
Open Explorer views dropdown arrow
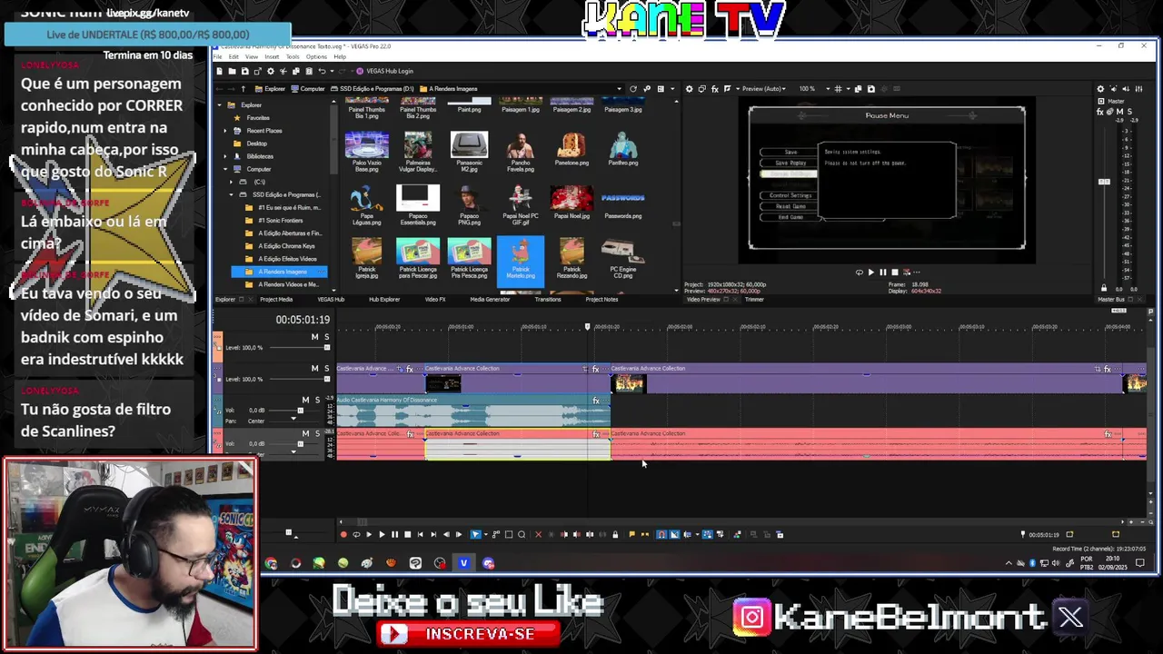coord(672,89)
